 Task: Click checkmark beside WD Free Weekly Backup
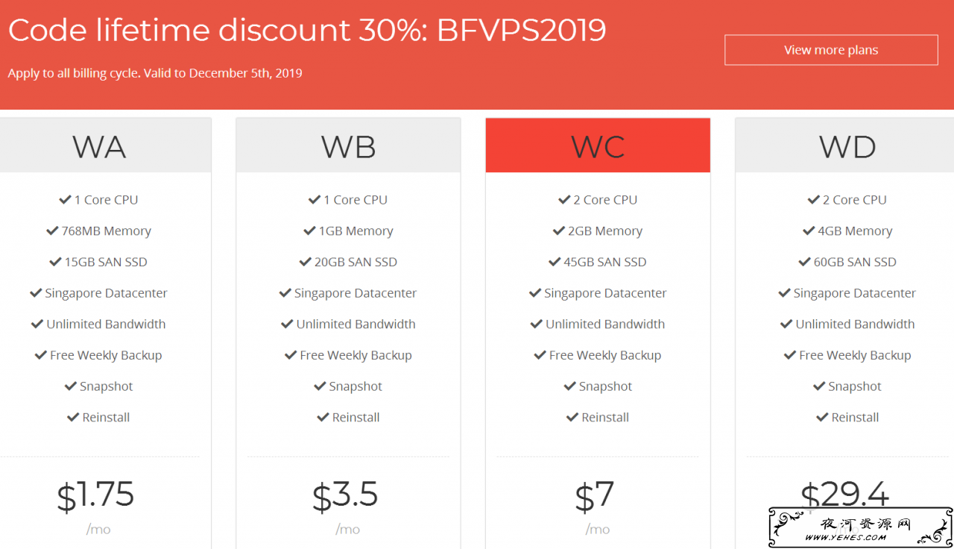tap(790, 356)
